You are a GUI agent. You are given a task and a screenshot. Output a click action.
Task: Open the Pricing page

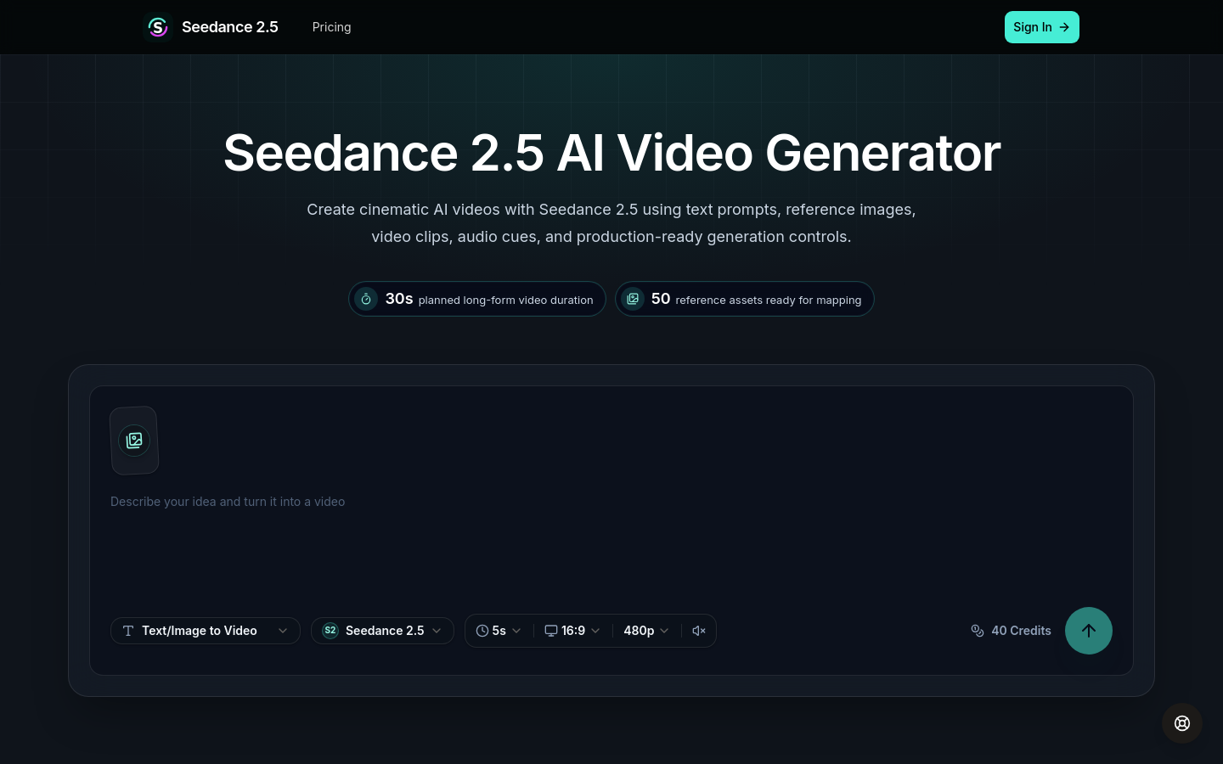331,27
